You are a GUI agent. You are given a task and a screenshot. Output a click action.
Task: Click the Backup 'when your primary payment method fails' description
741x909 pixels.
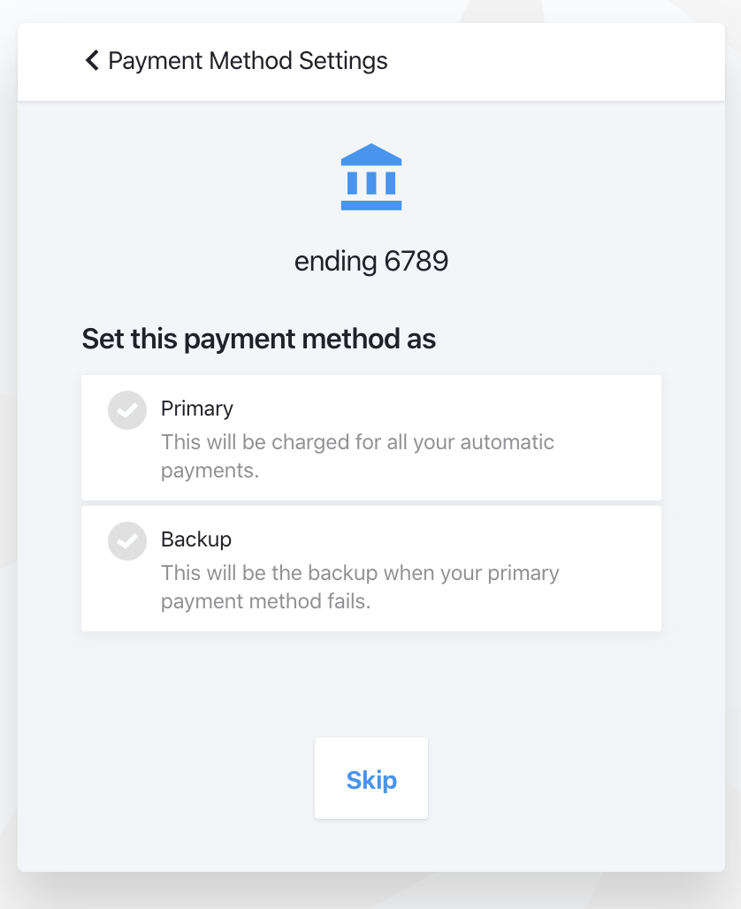point(360,586)
